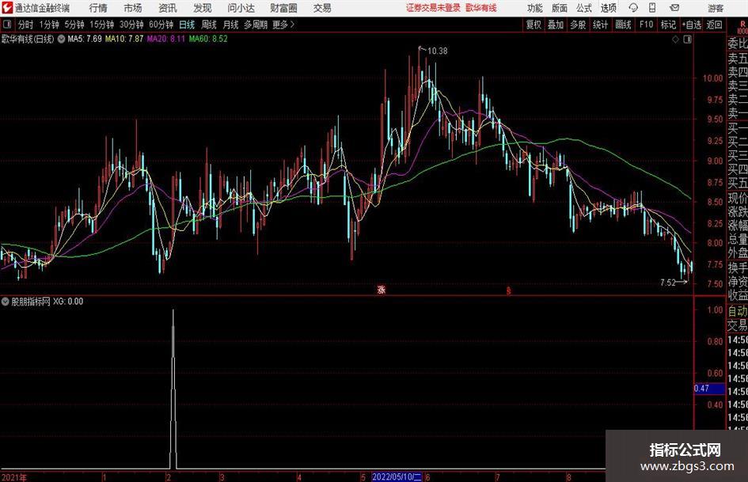Switch to 分时 chart period
This screenshot has width=748, height=482.
click(26, 25)
